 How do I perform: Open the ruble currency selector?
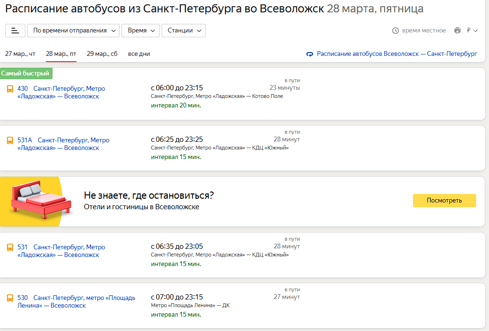472,31
